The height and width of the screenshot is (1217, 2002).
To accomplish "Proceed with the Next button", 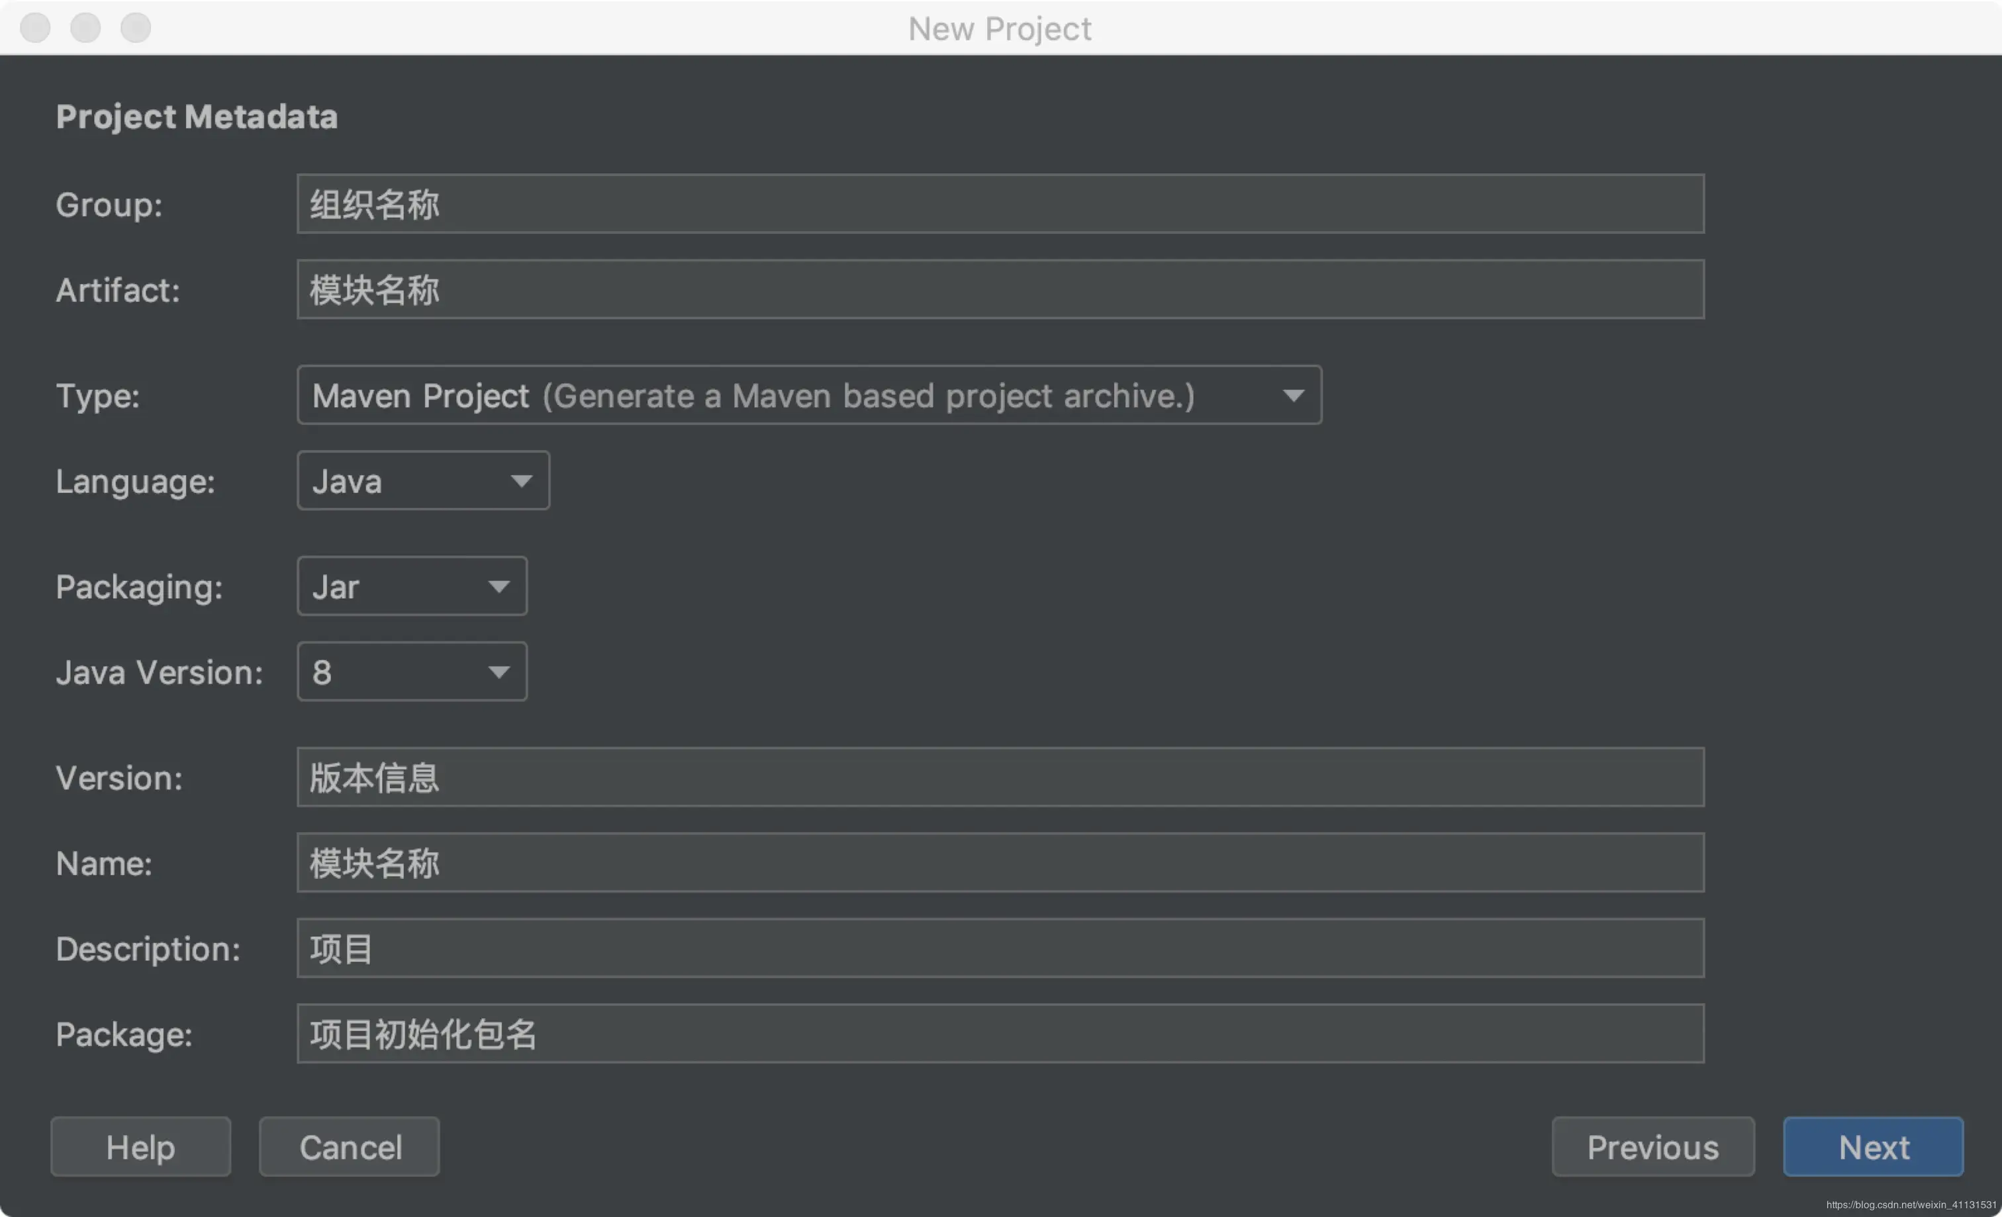I will click(x=1873, y=1146).
